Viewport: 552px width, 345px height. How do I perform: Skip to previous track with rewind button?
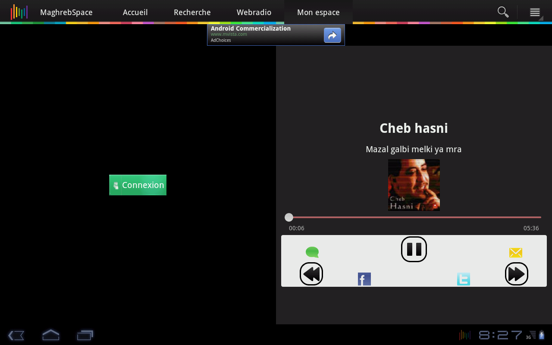click(311, 274)
